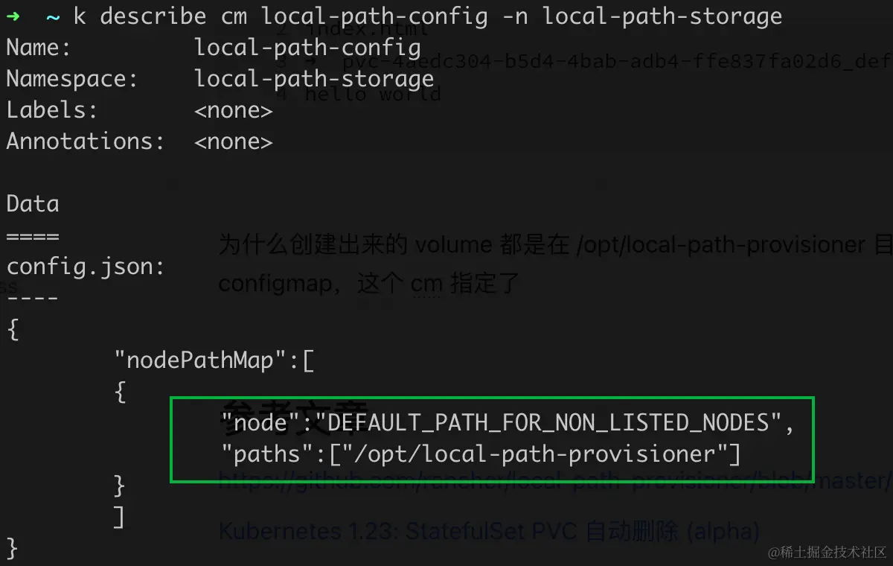
Task: Click the <none> value beside Annotations
Action: click(x=234, y=141)
